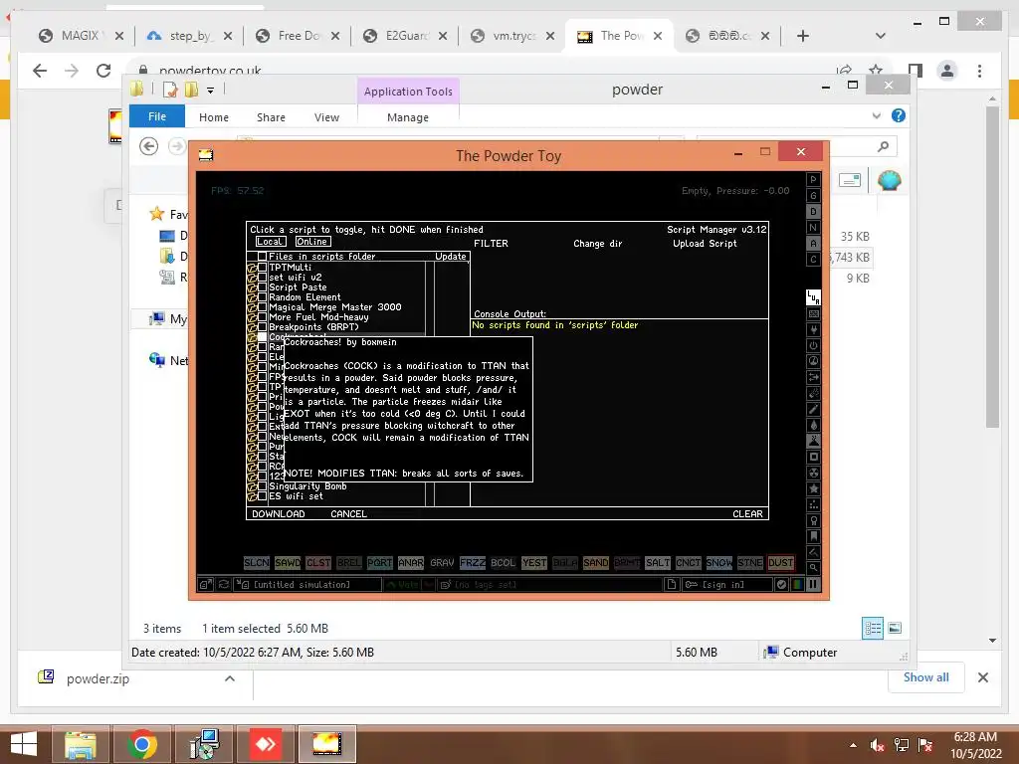Pause the simulation with pause icon
The width and height of the screenshot is (1019, 764).
[x=813, y=584]
